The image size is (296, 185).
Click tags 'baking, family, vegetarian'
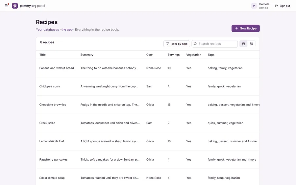[225, 68]
